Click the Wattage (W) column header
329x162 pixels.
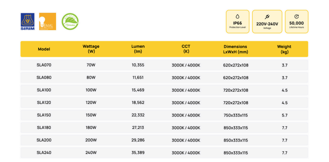[91, 49]
